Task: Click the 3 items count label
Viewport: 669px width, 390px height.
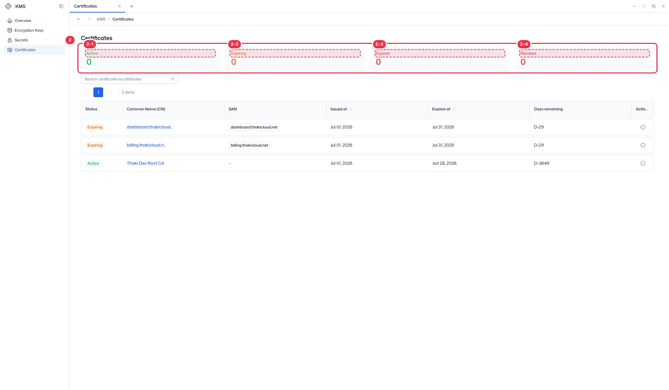Action: [x=128, y=92]
